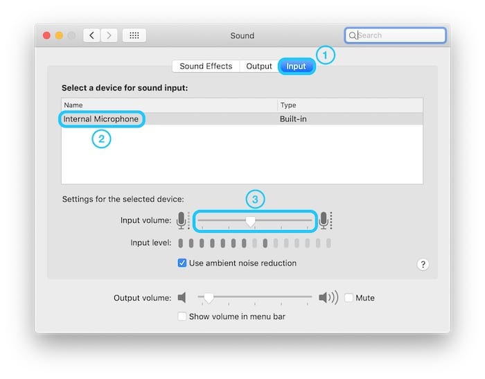Minimize the Sound window with yellow button
The height and width of the screenshot is (379, 485).
click(x=59, y=35)
